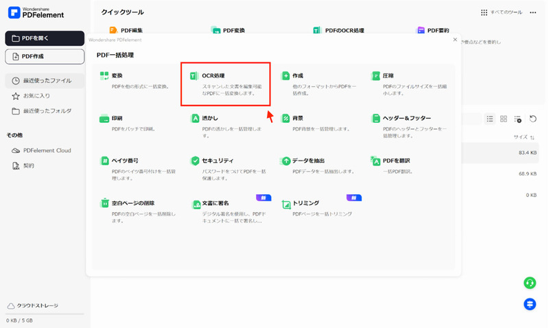The width and height of the screenshot is (549, 328).
Task: Open すべてのツール all tools grid
Action: (502, 12)
